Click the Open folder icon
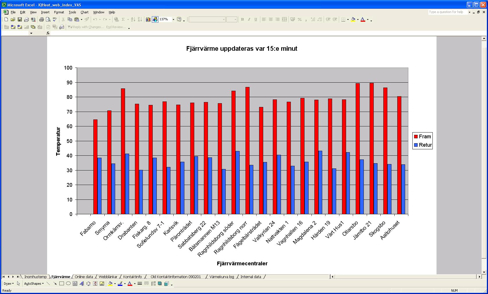This screenshot has width=488, height=294. click(13, 19)
